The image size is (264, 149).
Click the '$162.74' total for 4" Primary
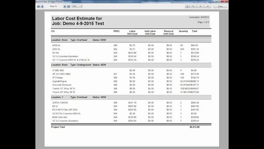tap(195, 78)
